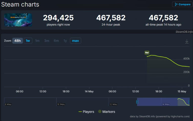Open the Subnautica 2 game thumbnail
This screenshot has height=121, width=193.
click(x=18, y=20)
